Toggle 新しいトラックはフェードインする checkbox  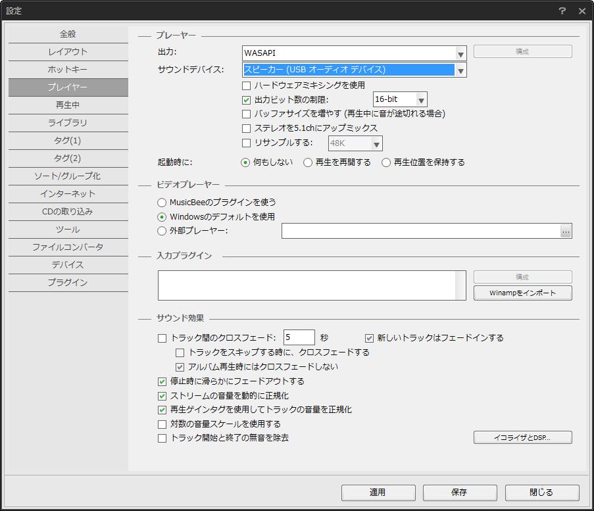point(369,338)
